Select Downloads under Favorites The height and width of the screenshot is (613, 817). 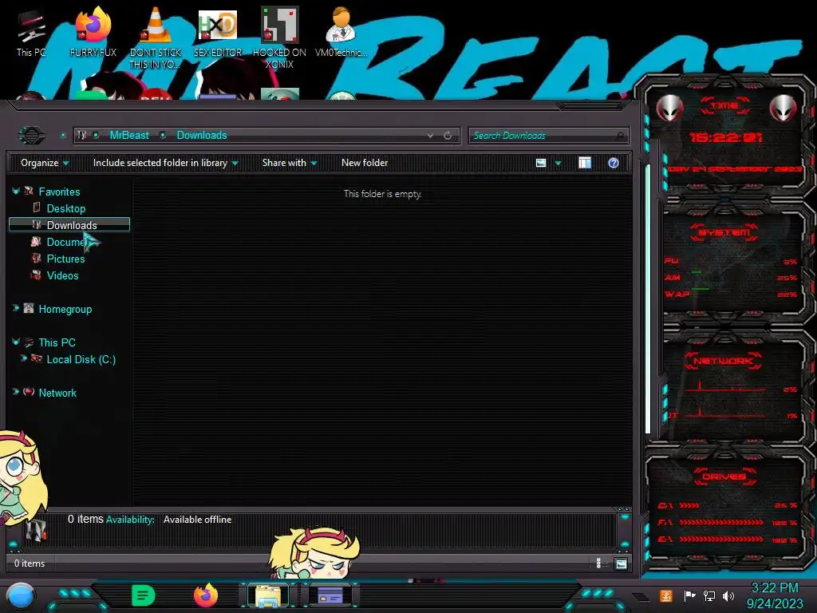[x=69, y=224]
